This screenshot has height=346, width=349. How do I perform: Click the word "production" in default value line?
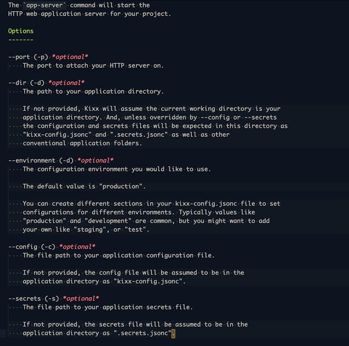point(122,186)
